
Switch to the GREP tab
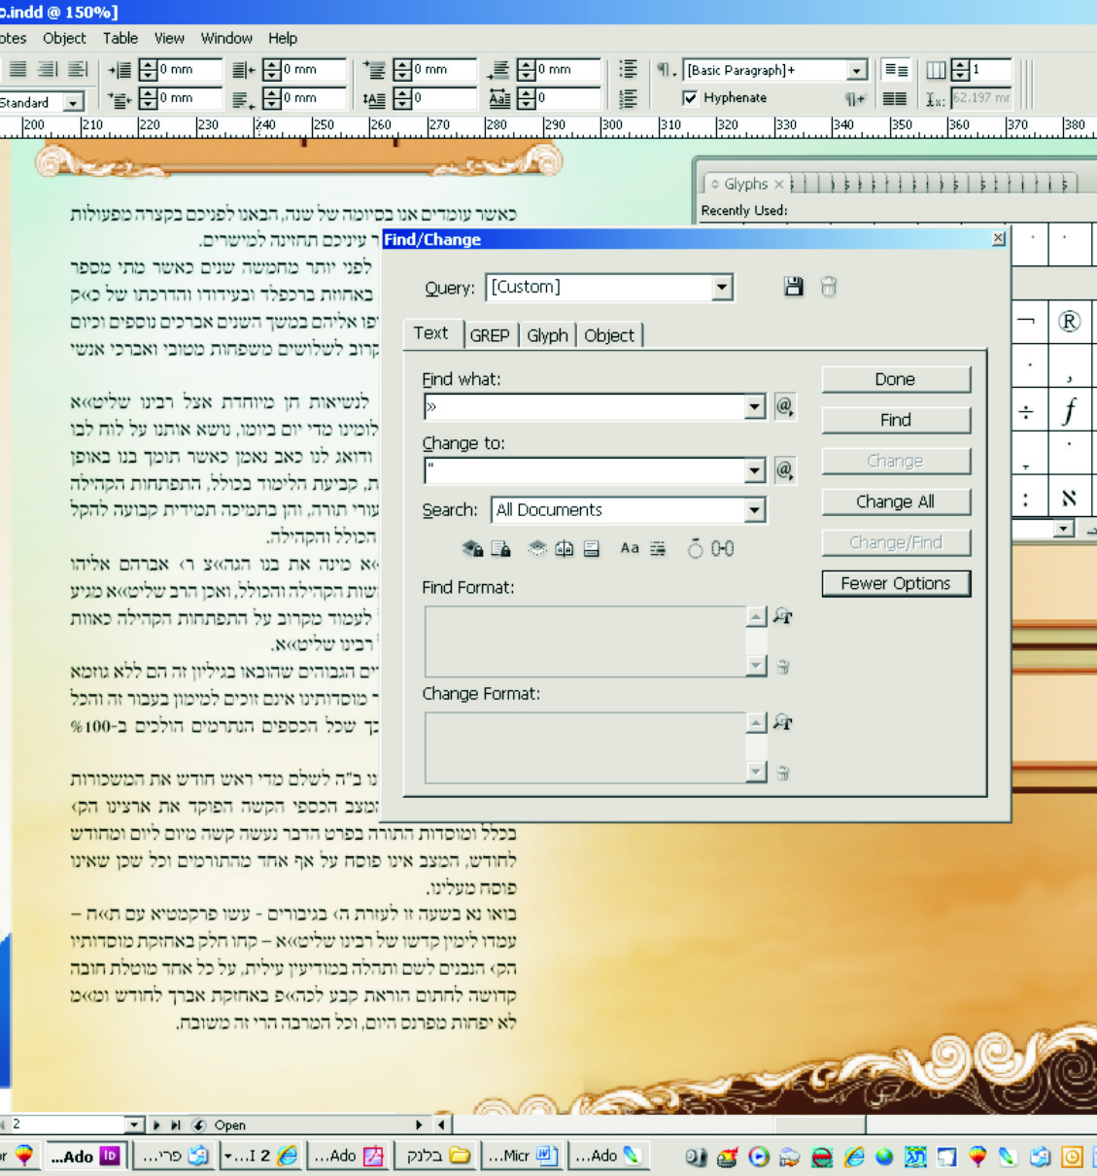490,335
